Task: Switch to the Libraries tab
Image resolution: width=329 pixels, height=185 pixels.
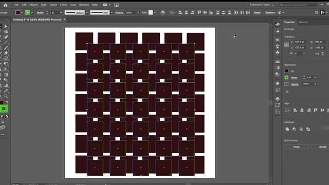Action: click(x=303, y=22)
